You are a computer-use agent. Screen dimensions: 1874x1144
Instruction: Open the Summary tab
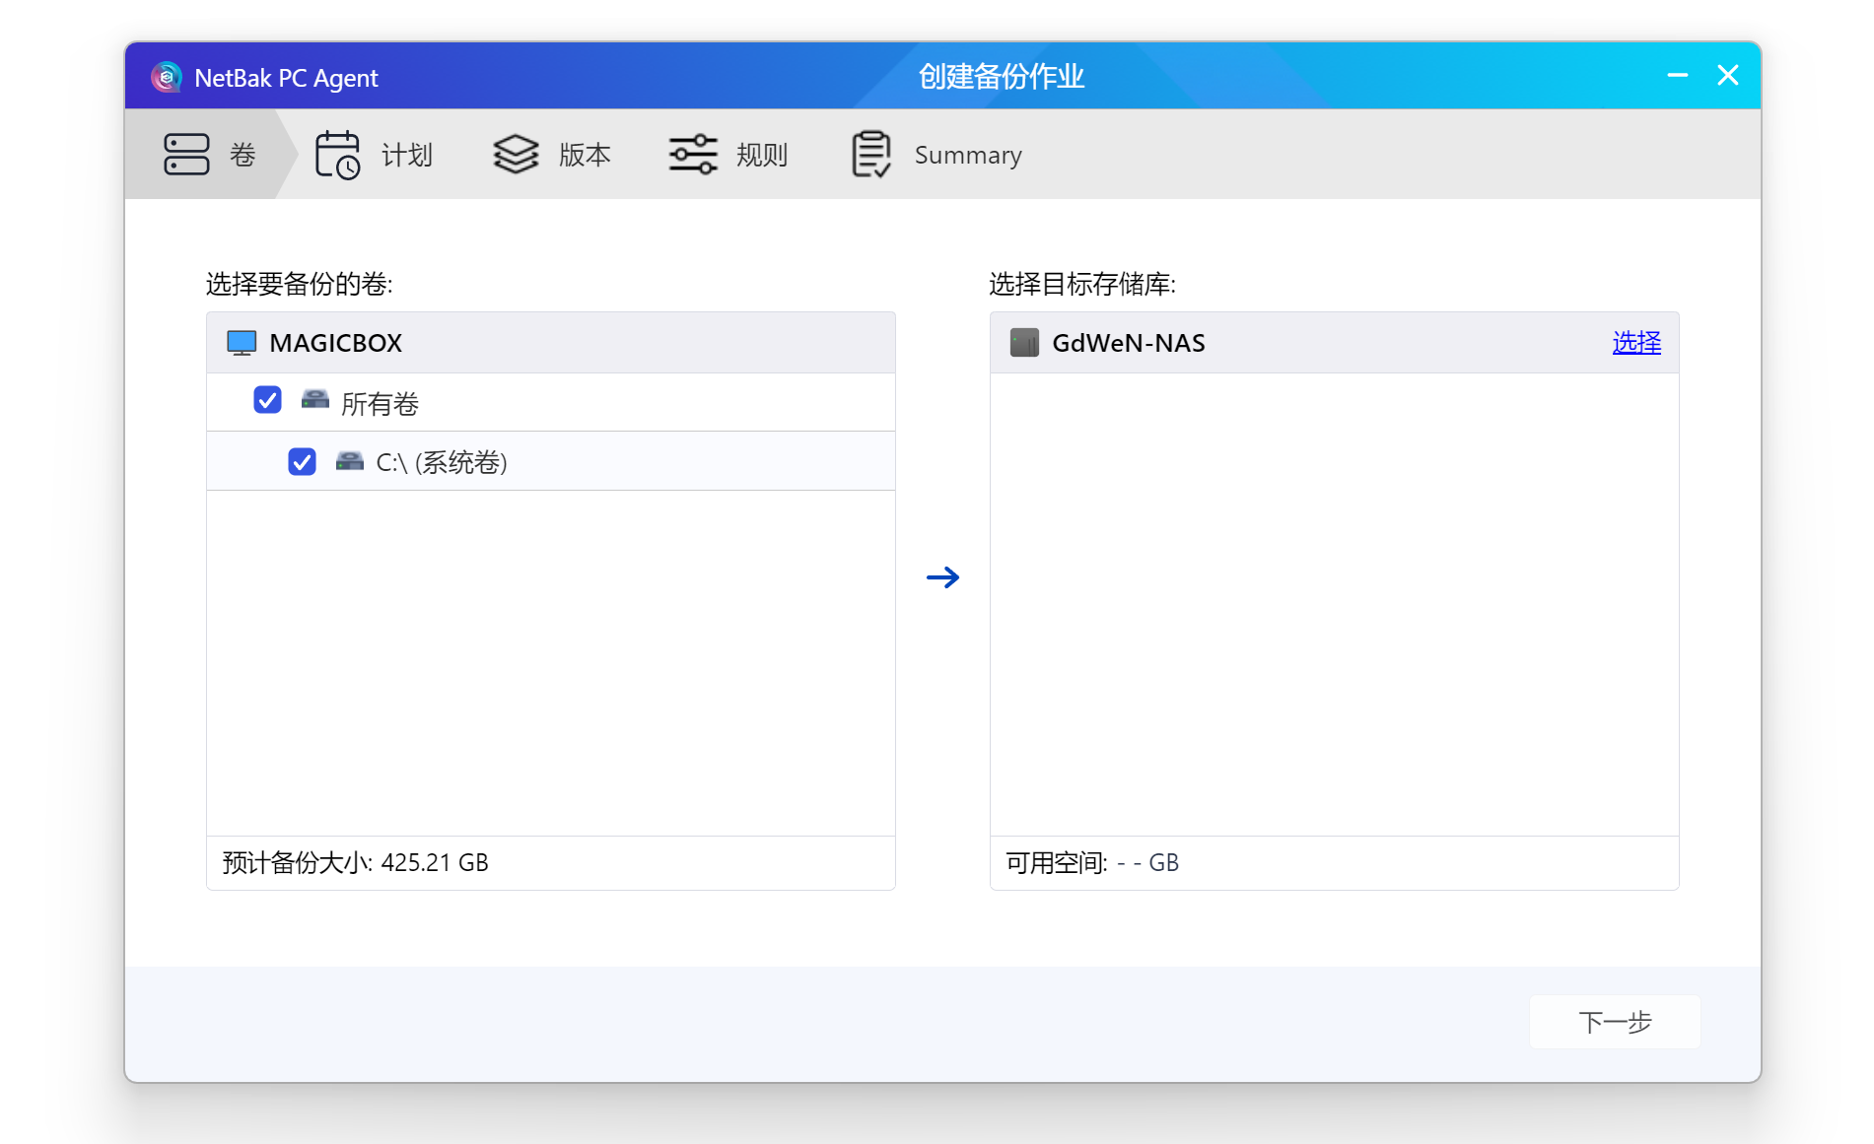[937, 155]
